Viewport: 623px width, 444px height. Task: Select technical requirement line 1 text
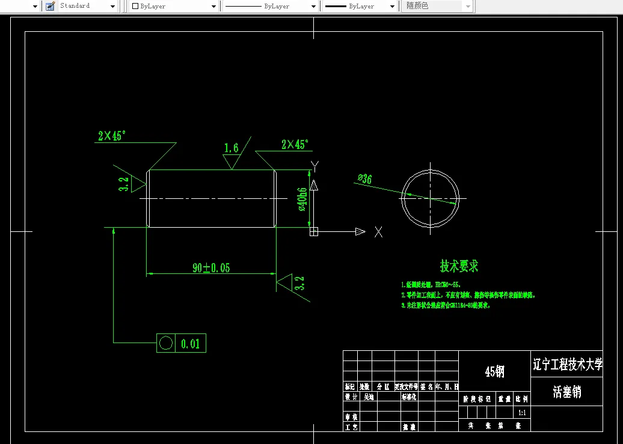[x=431, y=285]
